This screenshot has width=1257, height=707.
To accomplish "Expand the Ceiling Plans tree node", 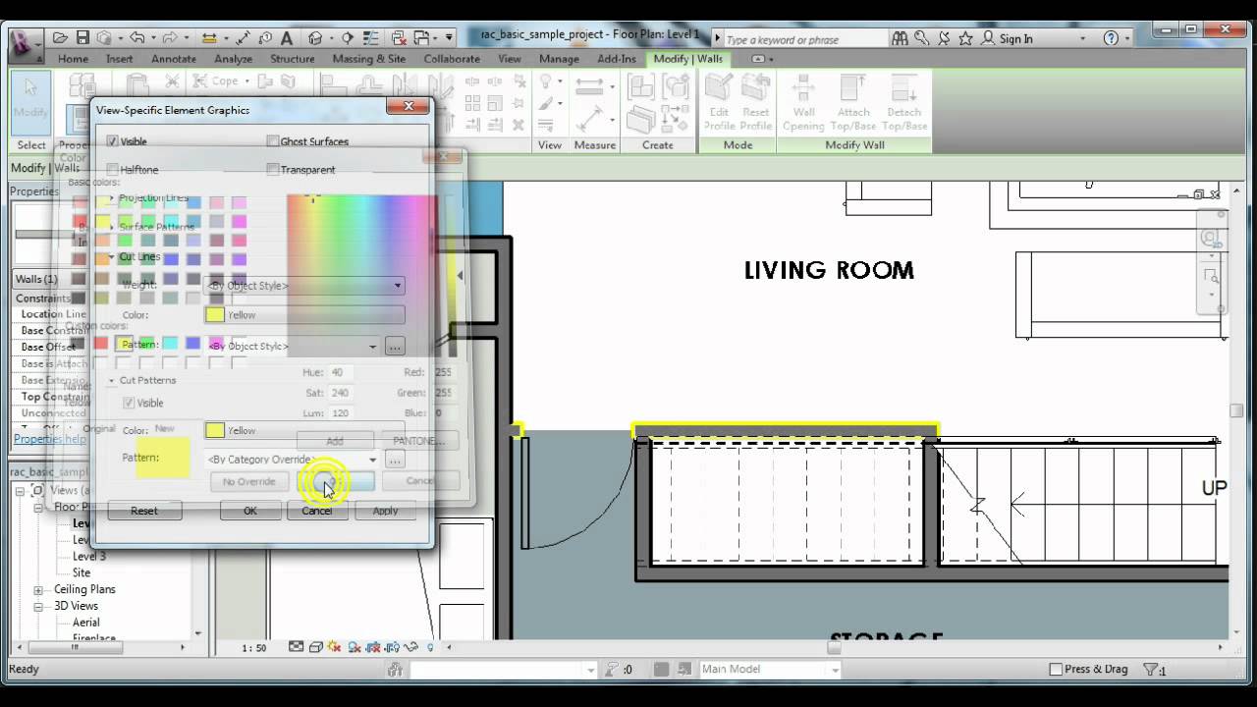I will [x=38, y=590].
